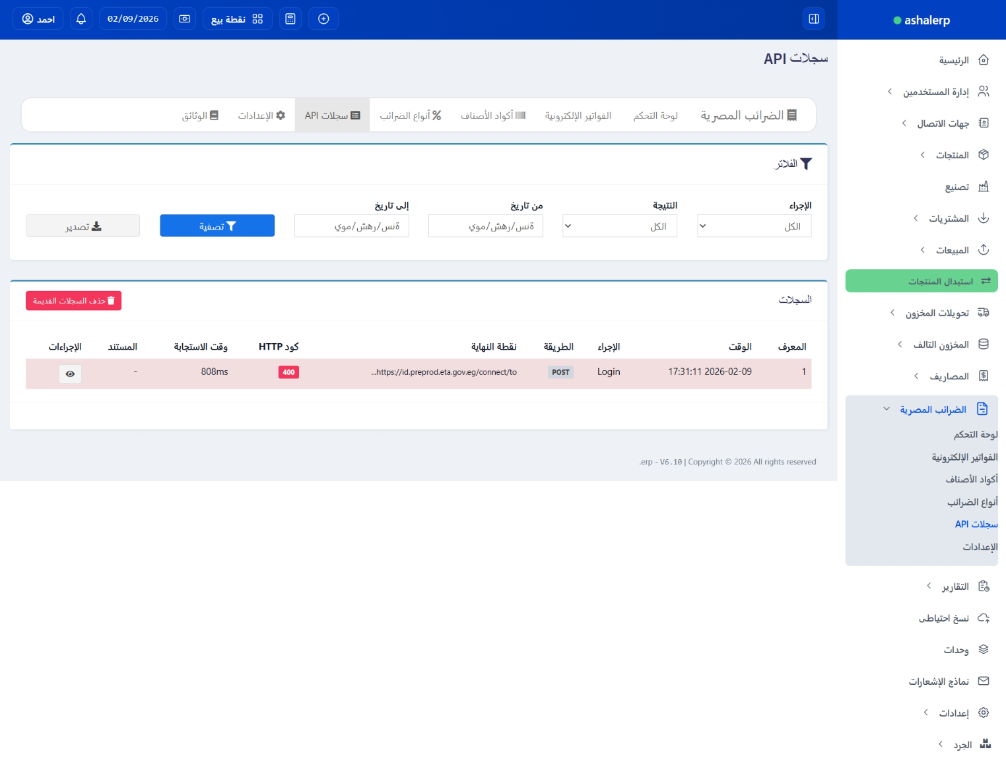Image resolution: width=1006 pixels, height=764 pixels.
Task: Click the blue filter button
Action: click(x=217, y=226)
